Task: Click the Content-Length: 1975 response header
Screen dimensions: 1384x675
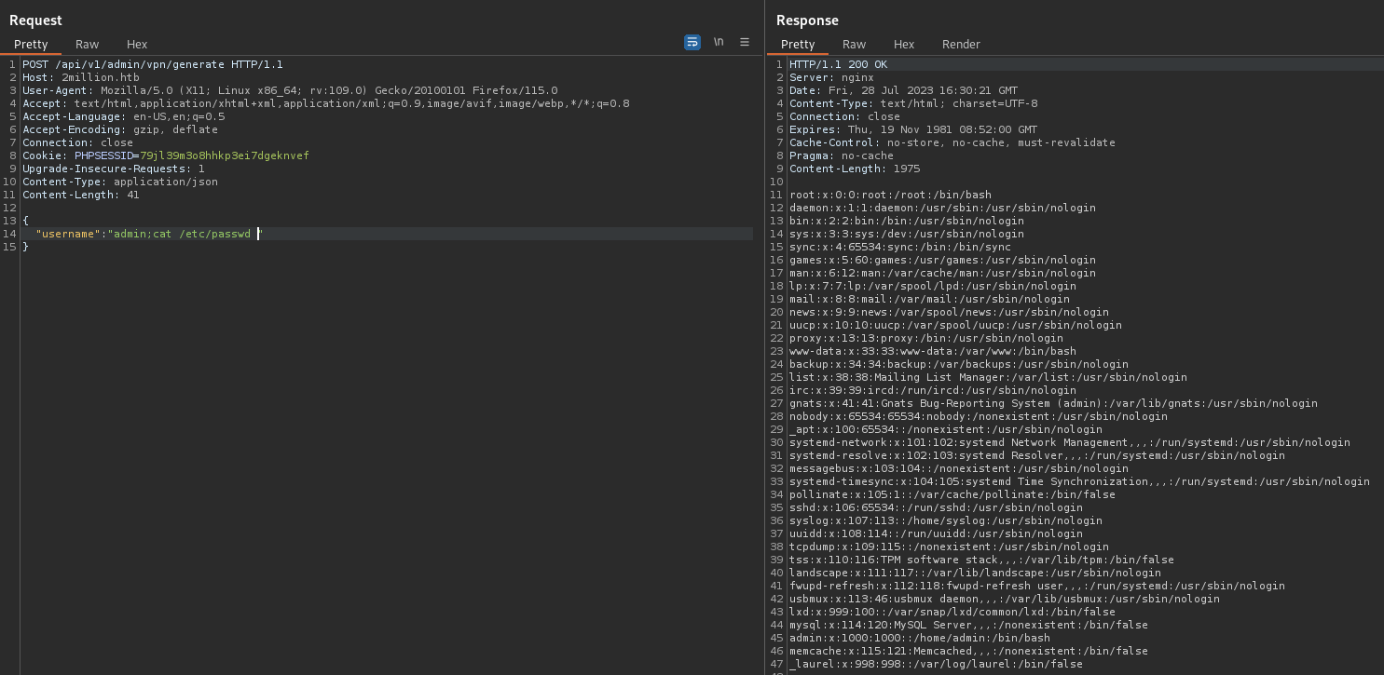Action: click(855, 169)
